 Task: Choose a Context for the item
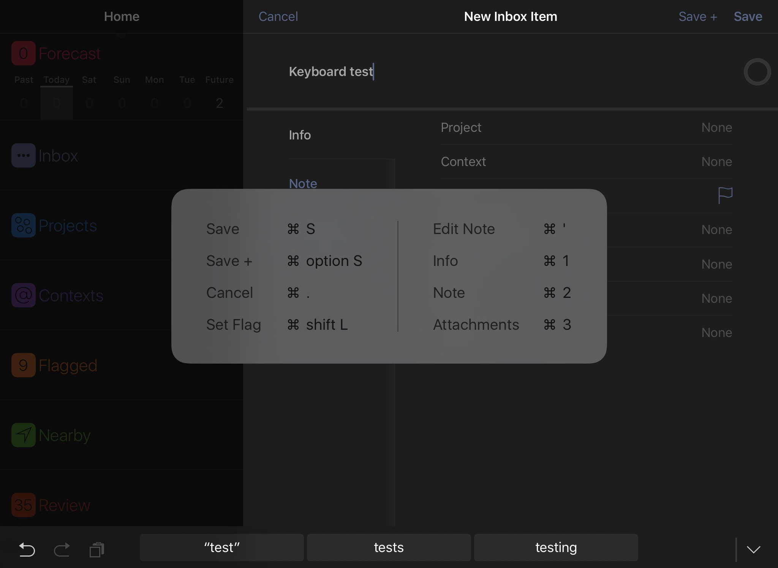[586, 162]
